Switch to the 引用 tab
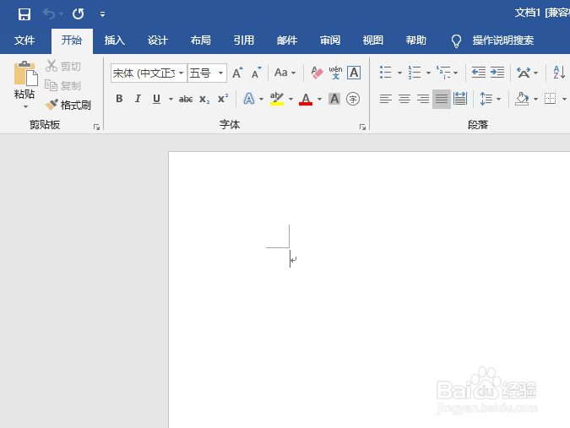 [x=243, y=40]
